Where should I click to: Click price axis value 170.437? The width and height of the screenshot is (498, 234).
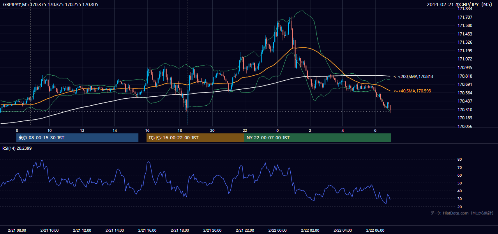464,101
